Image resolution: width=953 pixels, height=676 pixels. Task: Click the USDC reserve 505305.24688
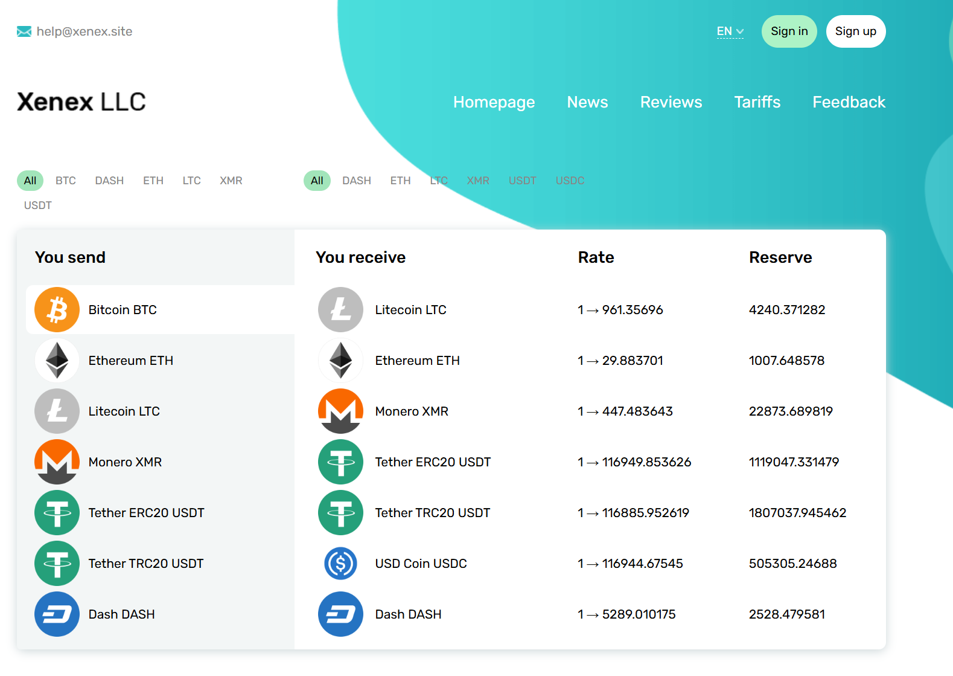(793, 564)
